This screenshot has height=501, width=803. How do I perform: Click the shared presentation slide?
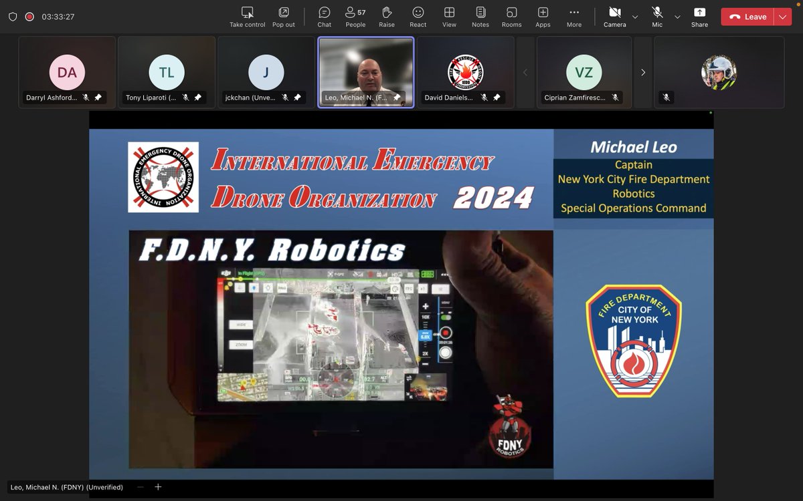click(401, 304)
